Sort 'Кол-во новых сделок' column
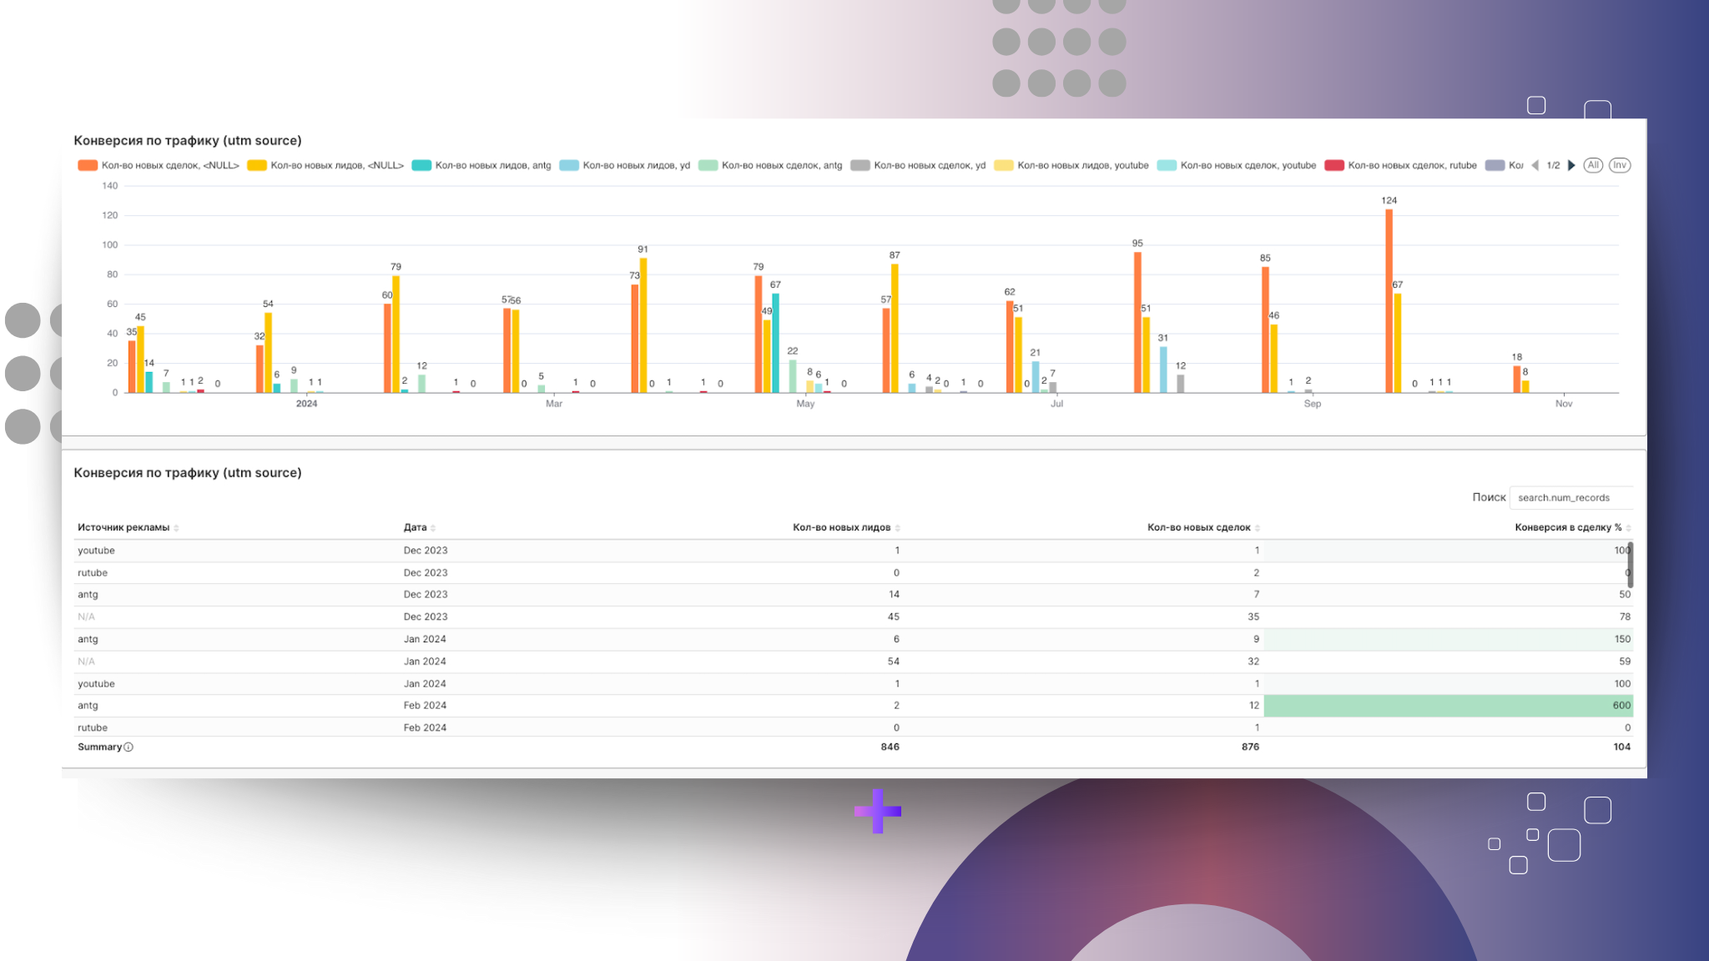The height and width of the screenshot is (961, 1709). (x=1258, y=528)
